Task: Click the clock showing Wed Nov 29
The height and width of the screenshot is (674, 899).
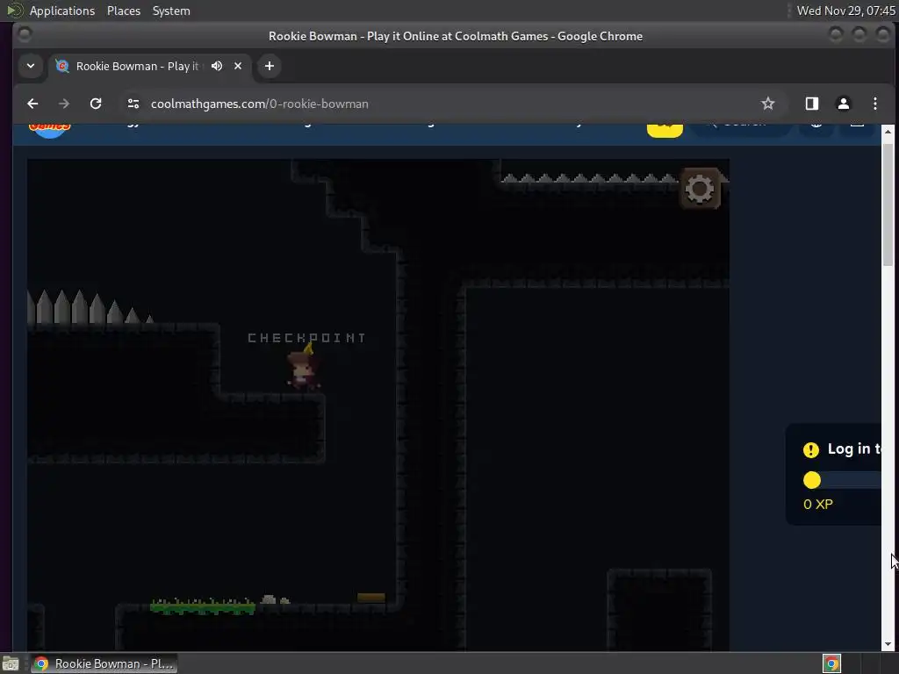Action: pyautogui.click(x=845, y=11)
